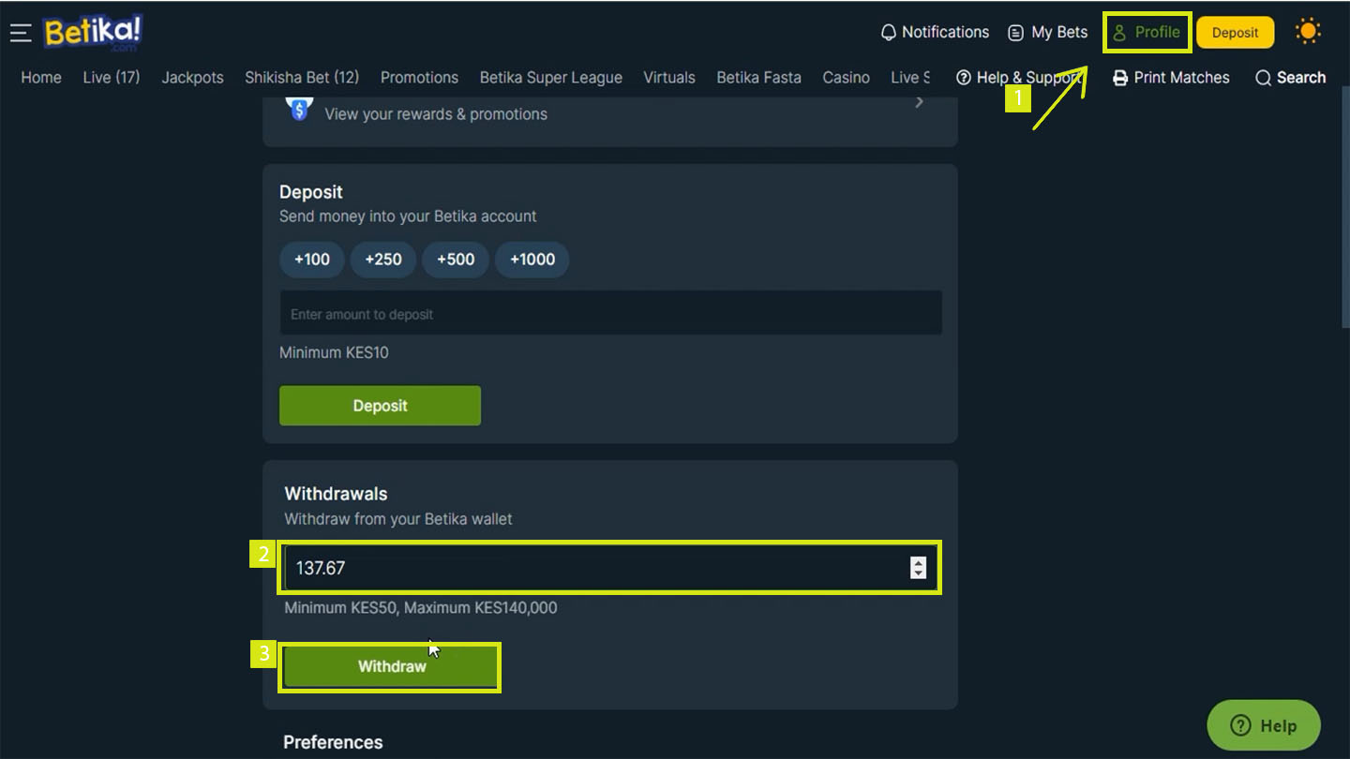The width and height of the screenshot is (1350, 759).
Task: Open Help & Support
Action: click(1019, 78)
